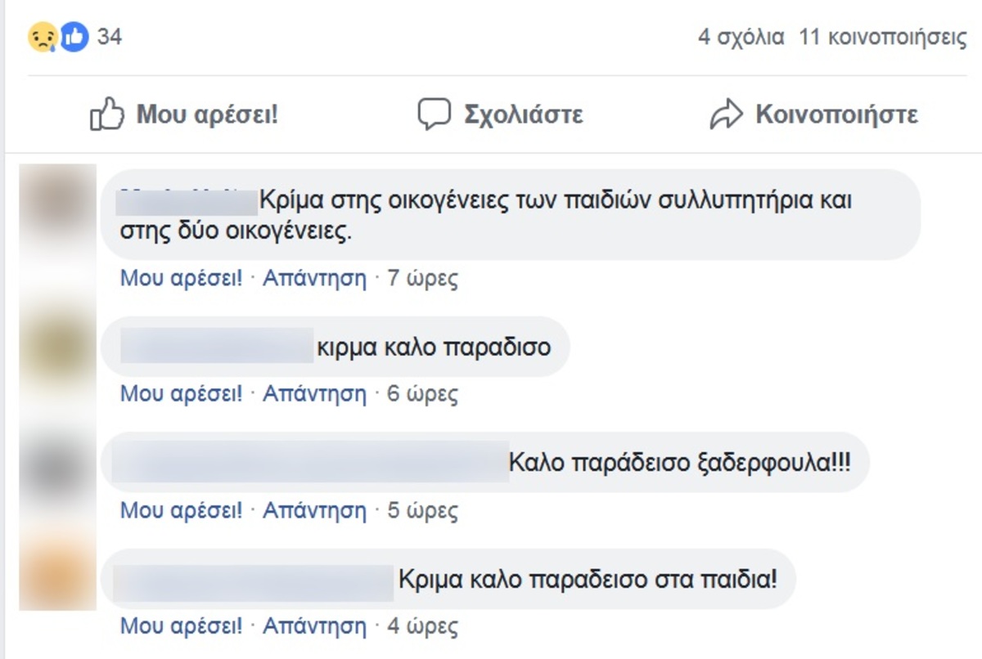Reply to the comment posted 6 ώρες ago
This screenshot has height=659, width=982.
pos(314,394)
